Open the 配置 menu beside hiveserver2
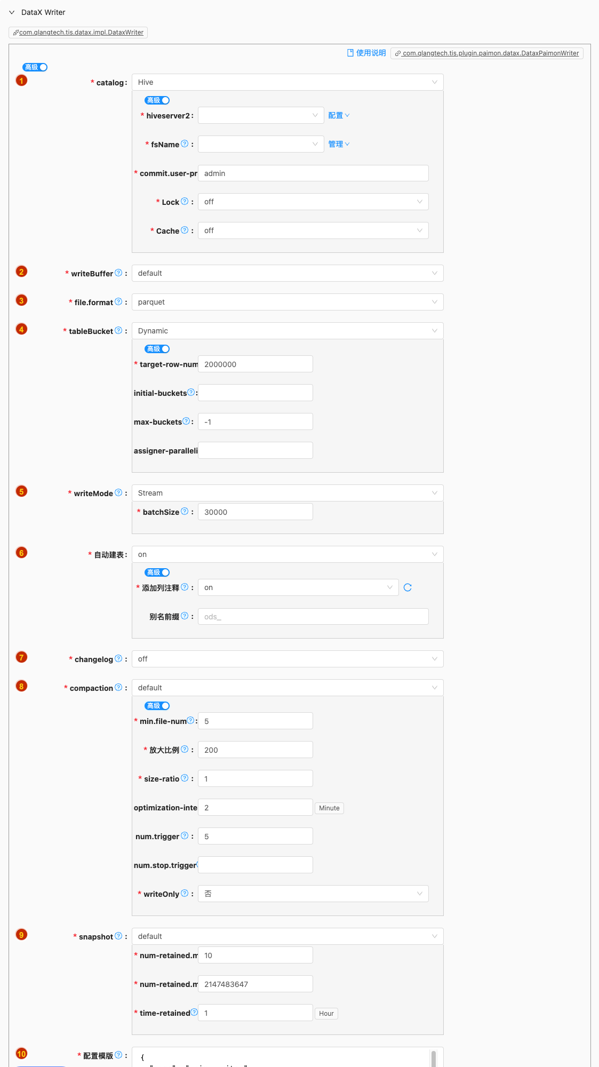Viewport: 599px width, 1067px height. click(339, 115)
